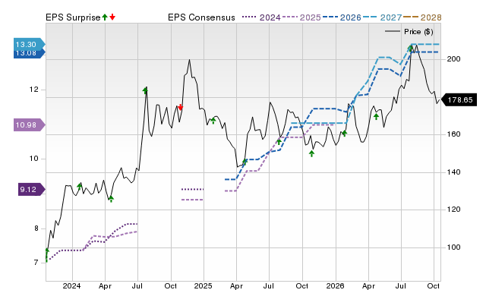
Task: Click the green surprise arrow just after Oct 2025
Action: coord(312,153)
